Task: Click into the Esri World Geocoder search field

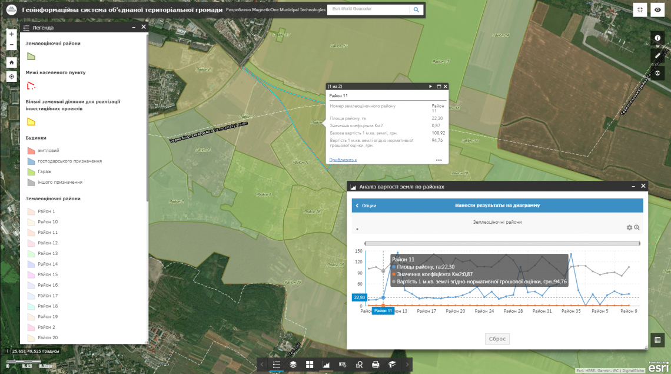Action: [368, 9]
